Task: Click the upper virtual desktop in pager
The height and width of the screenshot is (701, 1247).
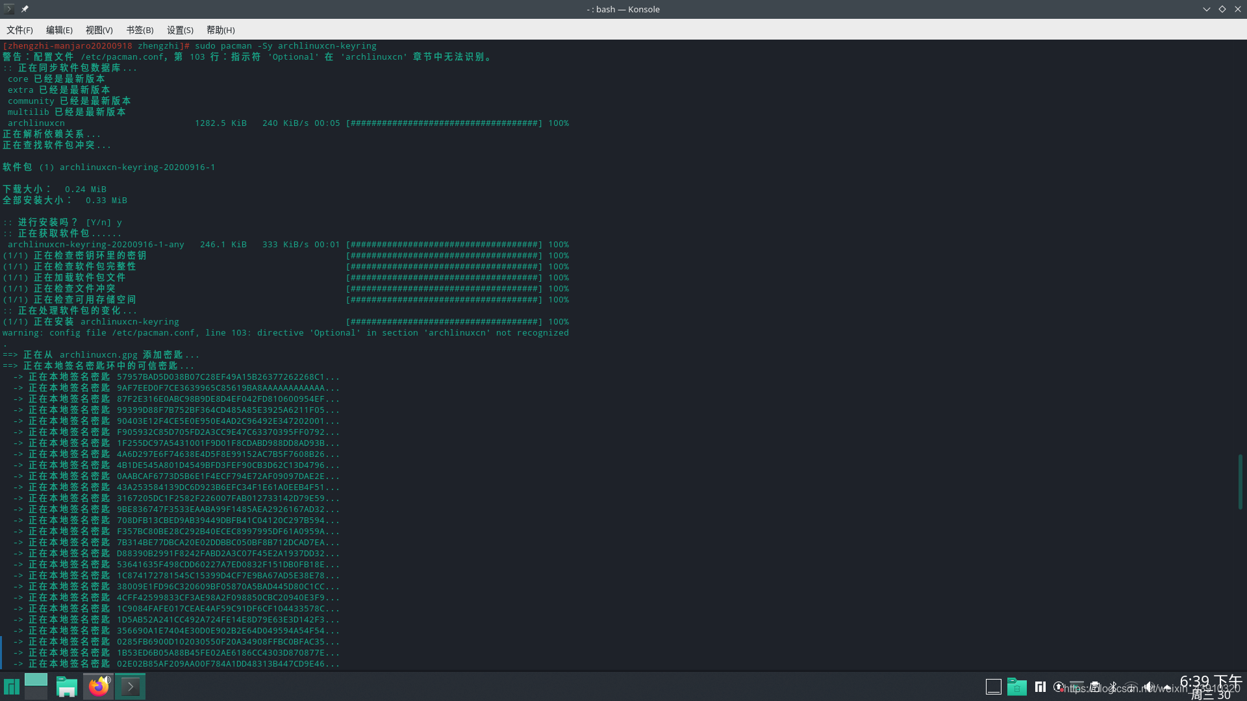Action: pos(36,680)
